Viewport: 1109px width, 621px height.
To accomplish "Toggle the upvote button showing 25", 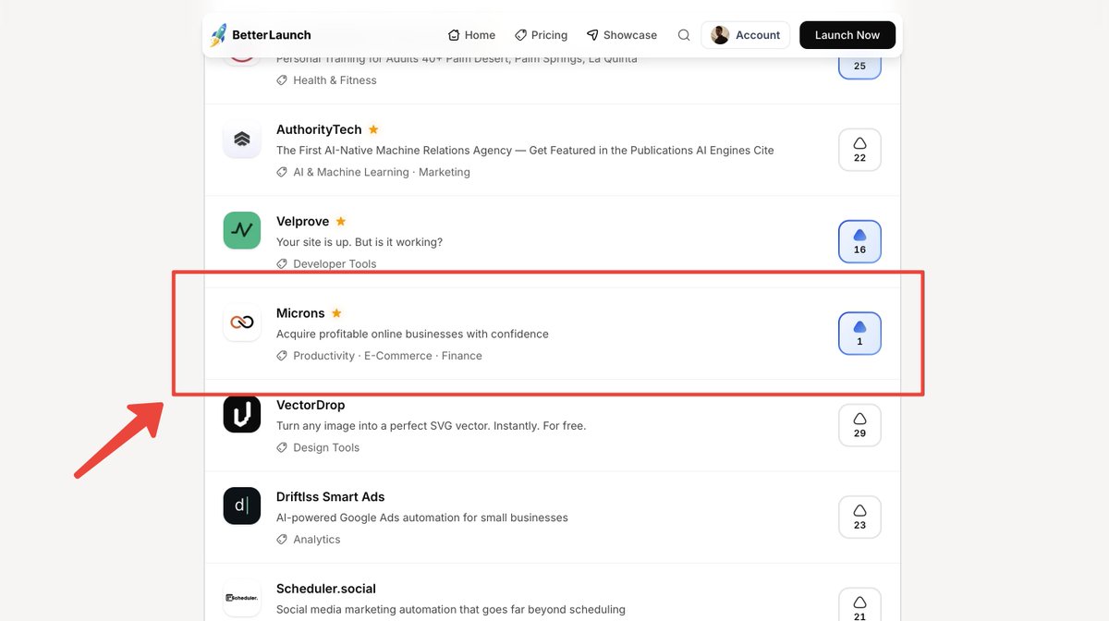I will click(x=859, y=67).
